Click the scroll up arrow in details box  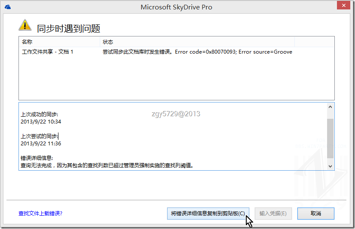[x=330, y=107]
